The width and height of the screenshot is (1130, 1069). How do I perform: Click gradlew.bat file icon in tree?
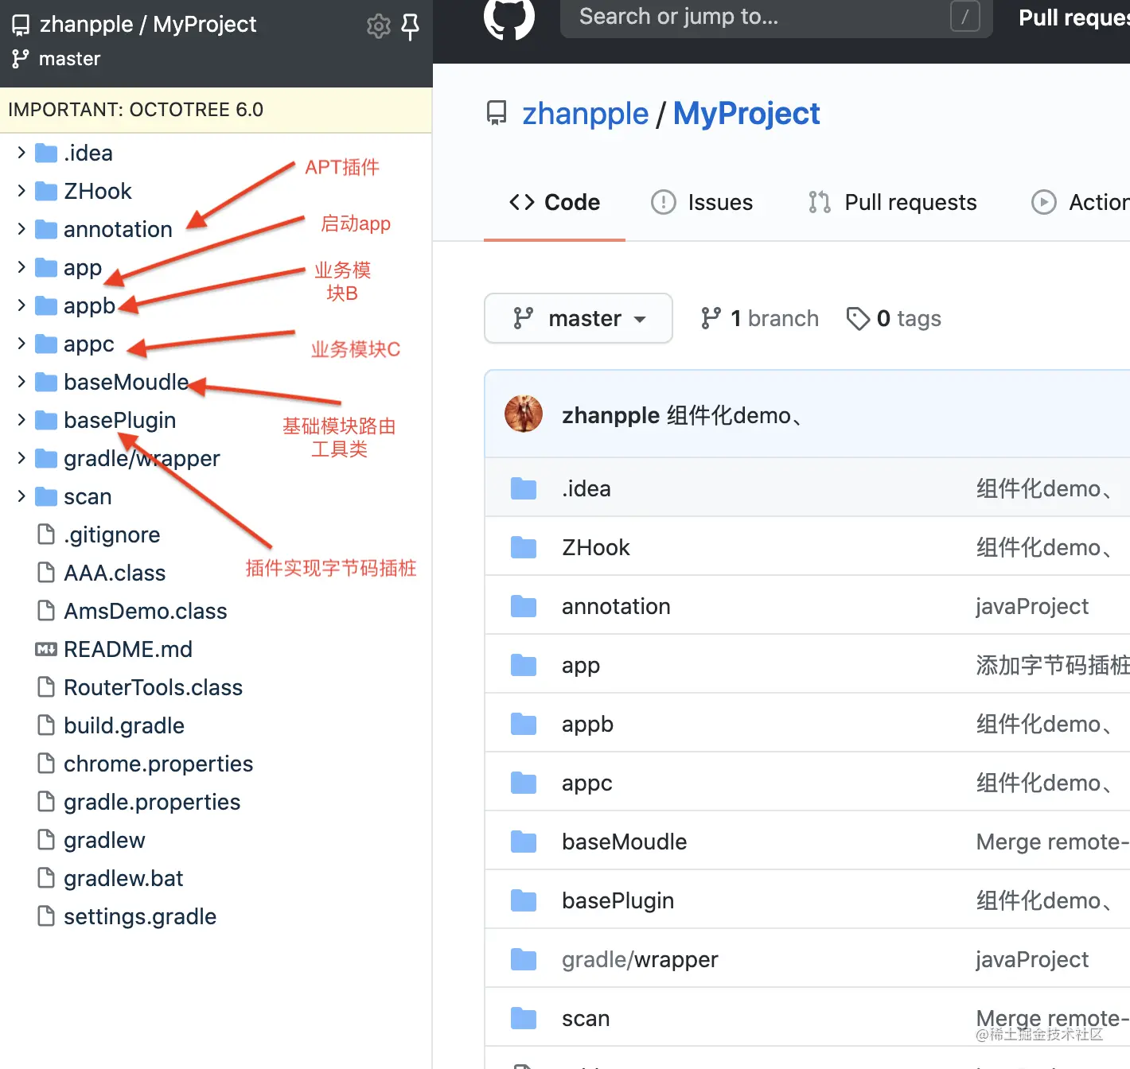pyautogui.click(x=46, y=878)
